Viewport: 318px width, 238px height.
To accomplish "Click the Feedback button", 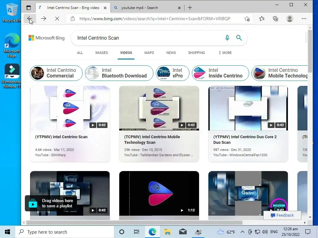I will pyautogui.click(x=282, y=215).
